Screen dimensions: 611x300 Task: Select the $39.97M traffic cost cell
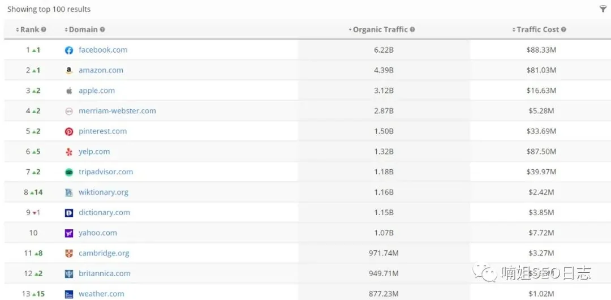click(541, 172)
